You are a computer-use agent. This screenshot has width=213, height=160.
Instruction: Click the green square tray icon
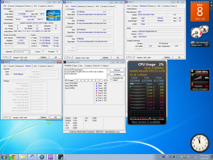point(174,157)
